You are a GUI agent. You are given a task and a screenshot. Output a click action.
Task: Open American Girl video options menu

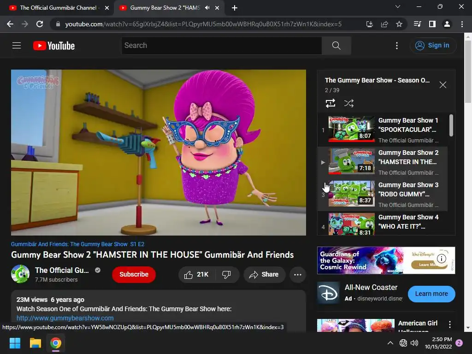(x=450, y=324)
